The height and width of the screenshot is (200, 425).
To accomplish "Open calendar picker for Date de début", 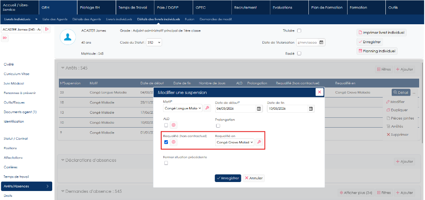I will pos(258,108).
